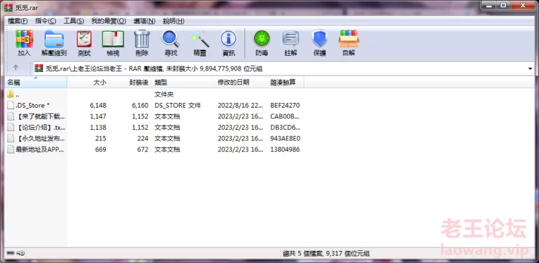This screenshot has width=539, height=263.
Task: Click the status bar total 總共 5 個檔案 text
Action: 325,254
